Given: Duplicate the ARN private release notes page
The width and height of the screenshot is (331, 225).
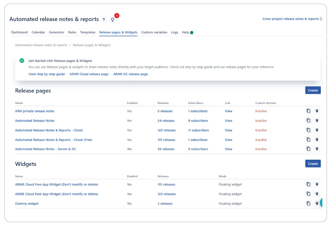Looking at the screenshot, I should pos(308,111).
